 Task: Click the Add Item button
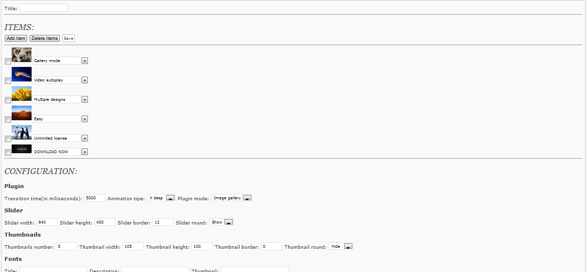point(16,38)
